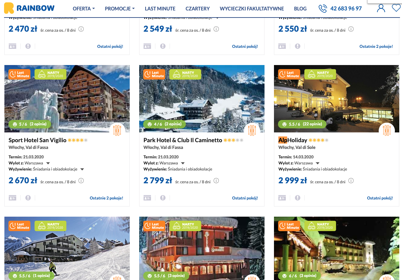Click price info icon for Sport Hotel San Vigilio

pyautogui.click(x=81, y=181)
